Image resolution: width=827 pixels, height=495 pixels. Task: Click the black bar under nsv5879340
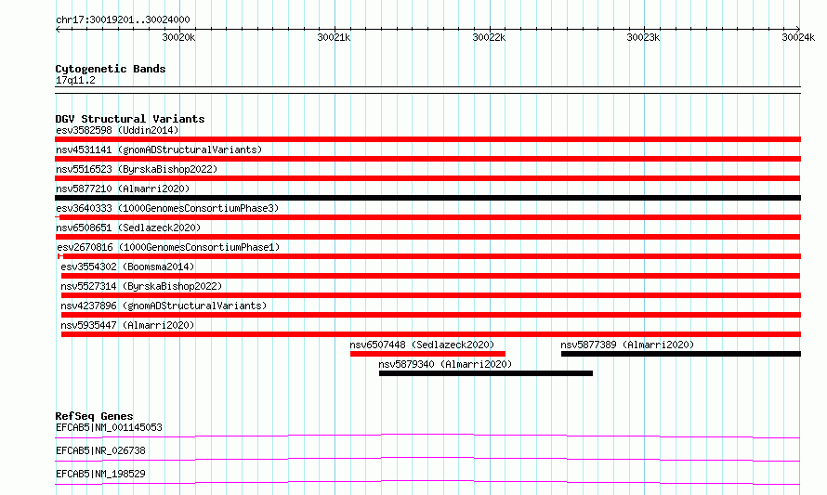[x=486, y=373]
